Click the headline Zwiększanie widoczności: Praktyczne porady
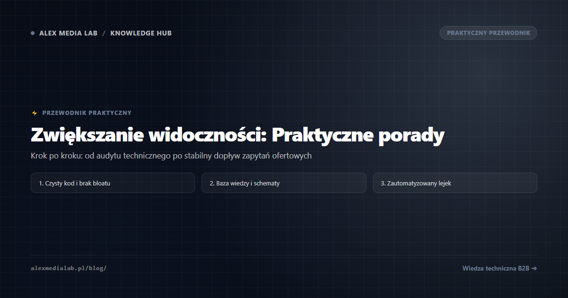The image size is (568, 298). point(238,135)
